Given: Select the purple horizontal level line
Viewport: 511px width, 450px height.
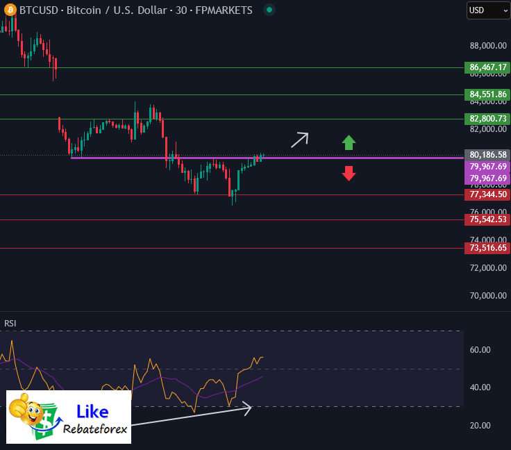Looking at the screenshot, I should click(267, 158).
